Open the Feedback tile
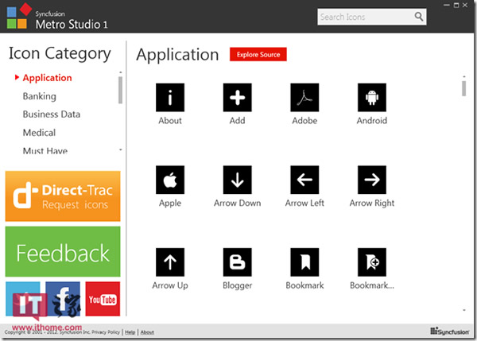Viewport: 477px width, 341px height. pos(63,254)
